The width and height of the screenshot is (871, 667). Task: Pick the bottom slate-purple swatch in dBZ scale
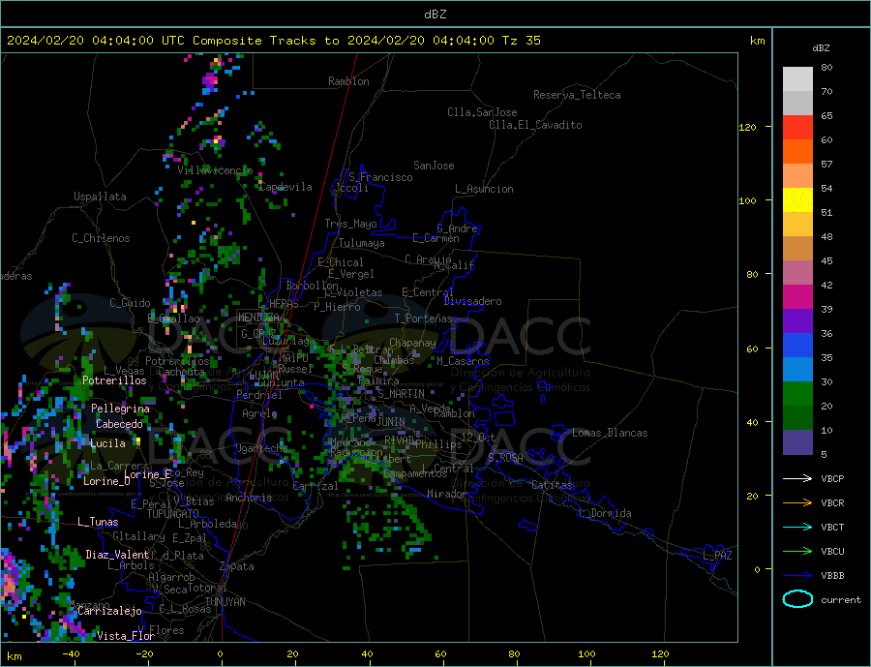pos(797,442)
